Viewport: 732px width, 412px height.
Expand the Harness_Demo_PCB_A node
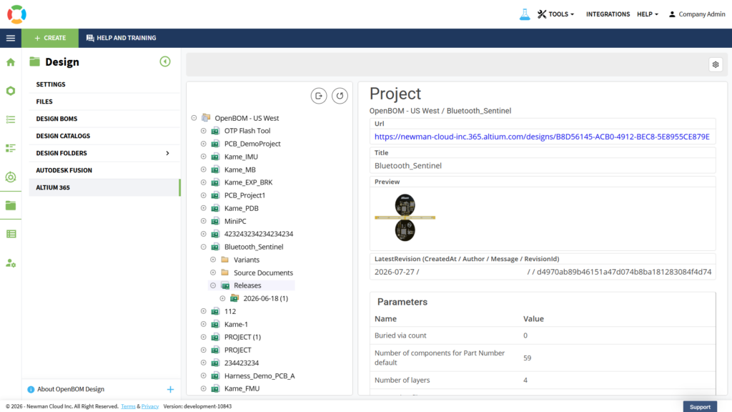(x=204, y=376)
